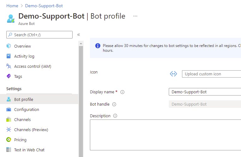The height and width of the screenshot is (157, 241).
Task: Click the Overview cube icon
Action: coord(9,46)
